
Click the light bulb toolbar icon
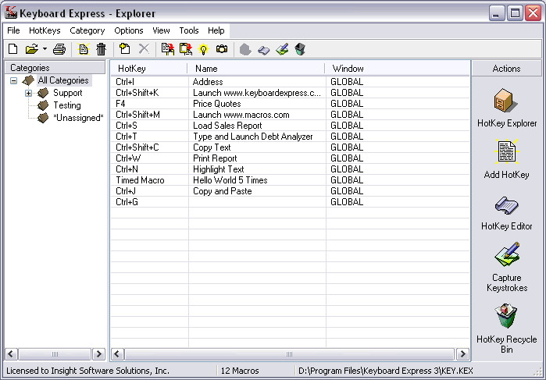pos(203,49)
